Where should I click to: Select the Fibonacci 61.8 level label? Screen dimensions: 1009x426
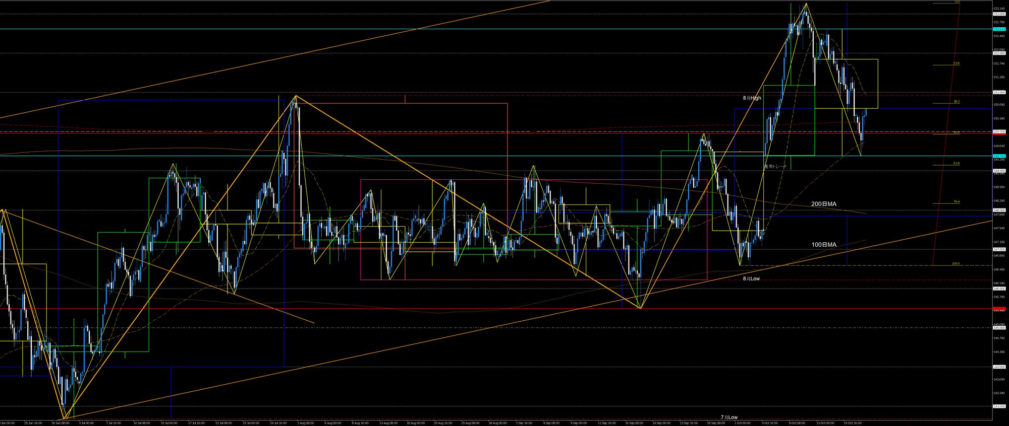pyautogui.click(x=957, y=163)
